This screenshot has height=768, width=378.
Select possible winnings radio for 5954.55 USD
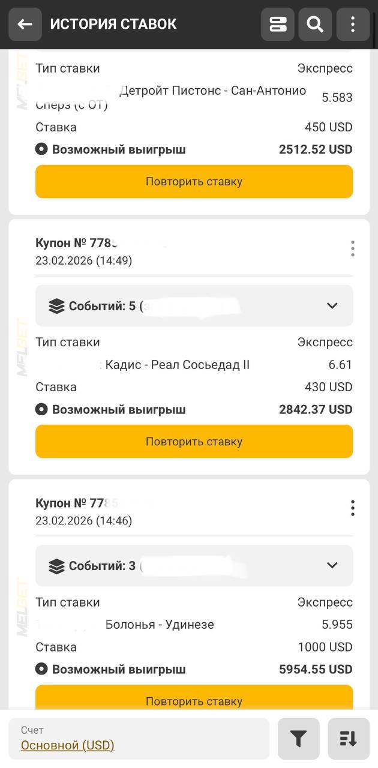pos(41,670)
